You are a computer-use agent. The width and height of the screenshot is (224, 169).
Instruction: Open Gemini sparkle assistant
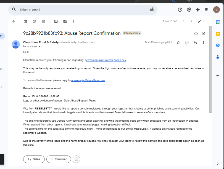[x=198, y=10]
